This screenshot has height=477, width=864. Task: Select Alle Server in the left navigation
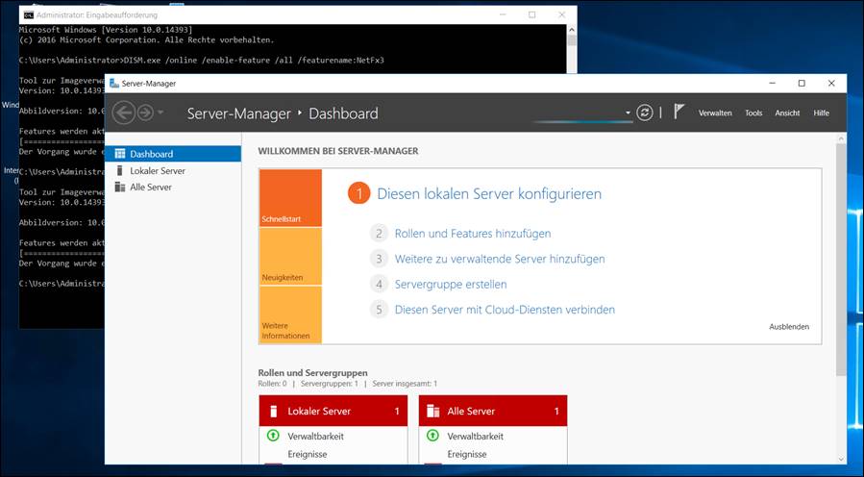(151, 187)
